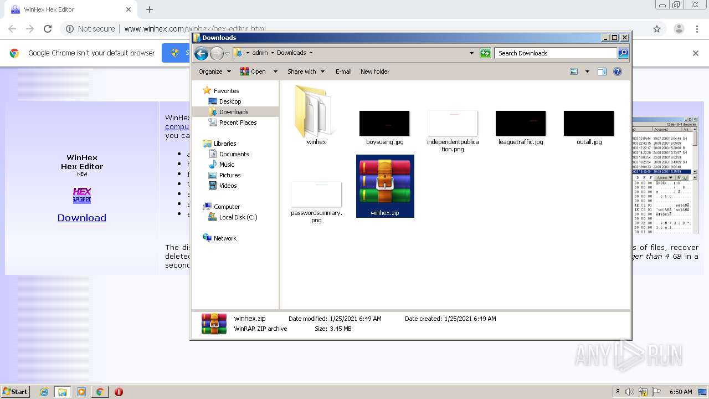This screenshot has width=709, height=399.
Task: Select Libraries in the navigation pane
Action: pos(225,144)
